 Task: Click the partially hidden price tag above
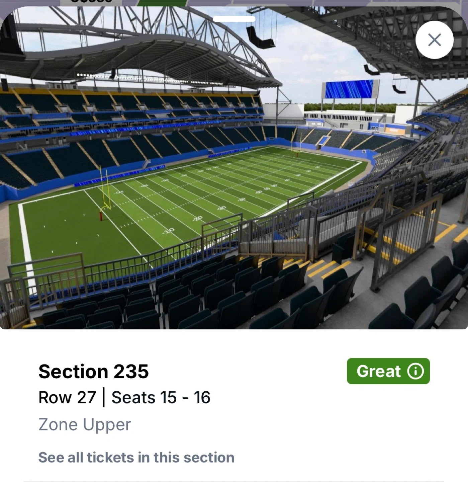coord(87,2)
